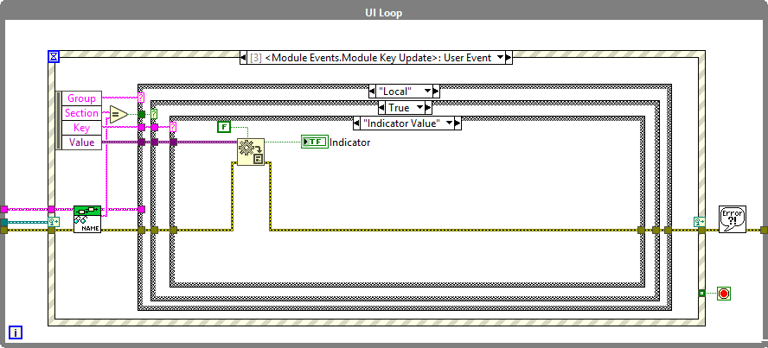Click the Indicator boolean TF terminal

315,142
